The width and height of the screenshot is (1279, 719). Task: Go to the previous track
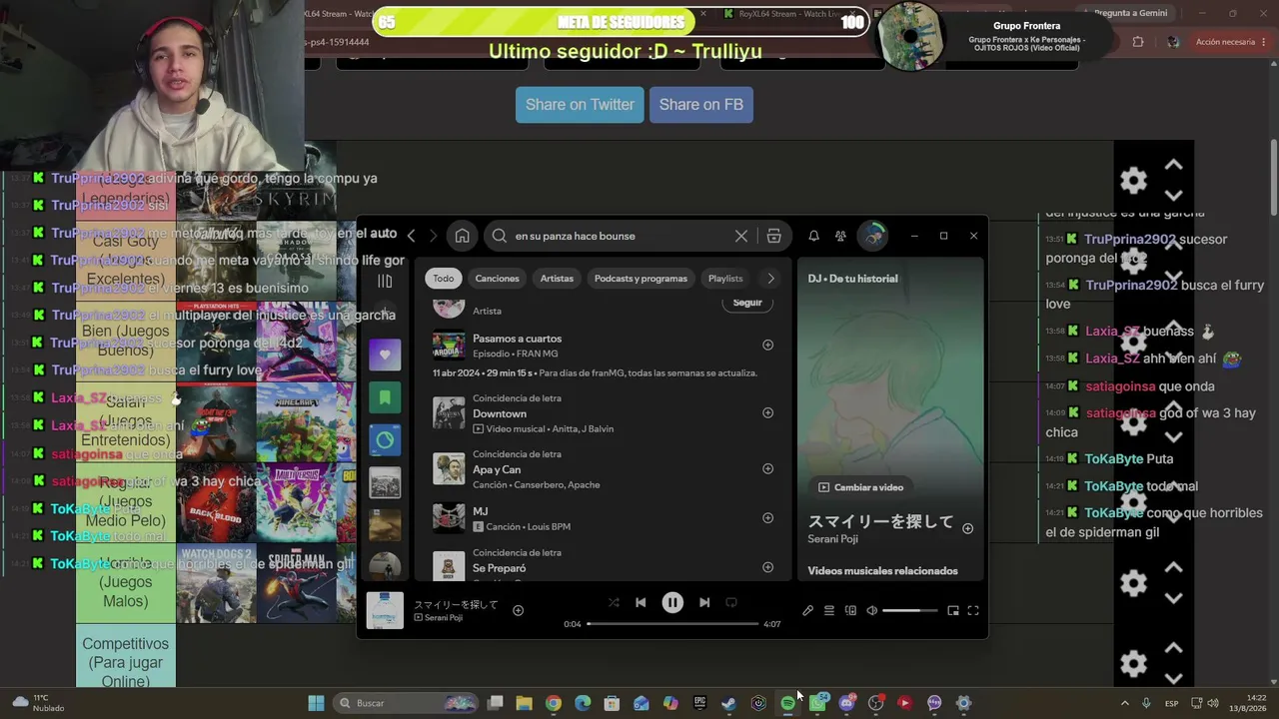pyautogui.click(x=640, y=602)
